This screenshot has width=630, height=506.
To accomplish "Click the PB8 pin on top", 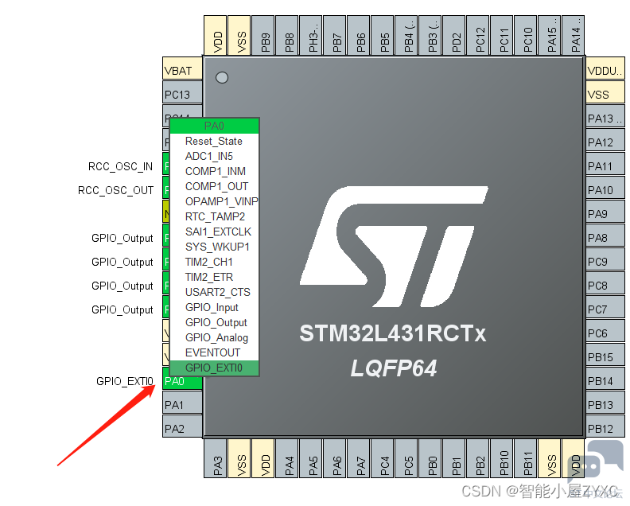I will coord(287,35).
